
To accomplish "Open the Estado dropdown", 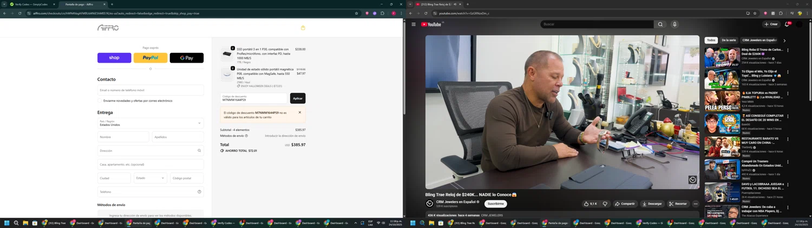I will (150, 178).
